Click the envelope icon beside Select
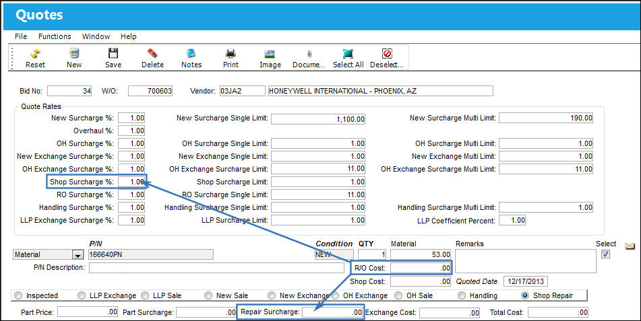 [630, 246]
